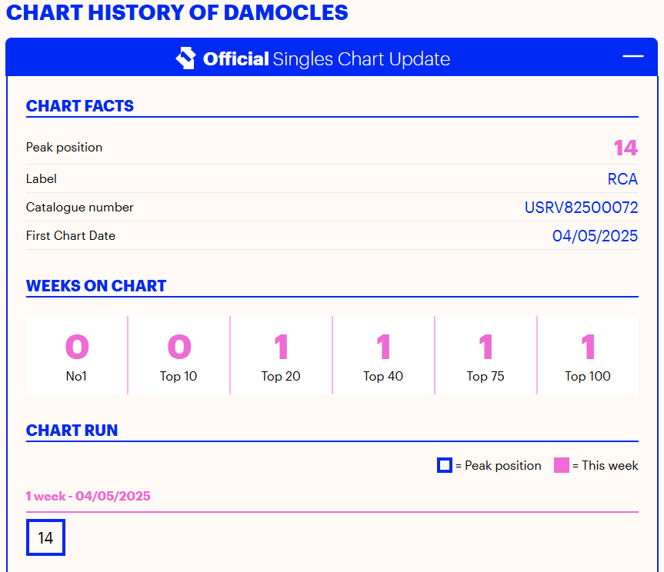Select the CHART RUN section header
Image resolution: width=664 pixels, height=572 pixels.
(72, 431)
